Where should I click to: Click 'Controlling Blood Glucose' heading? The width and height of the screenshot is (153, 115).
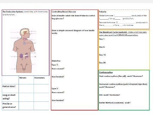[64, 12]
